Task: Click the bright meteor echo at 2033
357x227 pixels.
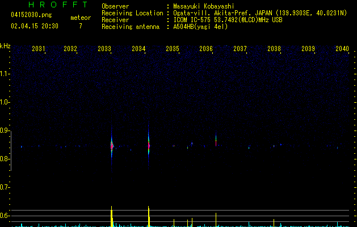Action: (112, 146)
